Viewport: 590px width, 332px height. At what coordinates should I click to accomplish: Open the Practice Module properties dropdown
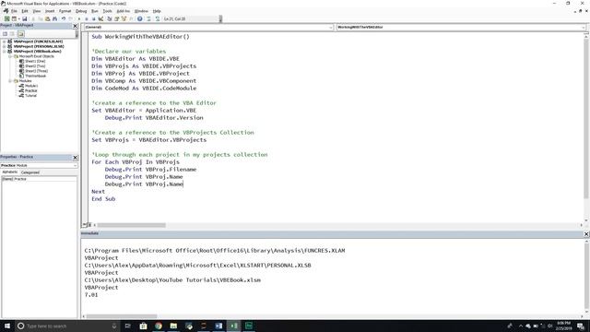tap(75, 165)
